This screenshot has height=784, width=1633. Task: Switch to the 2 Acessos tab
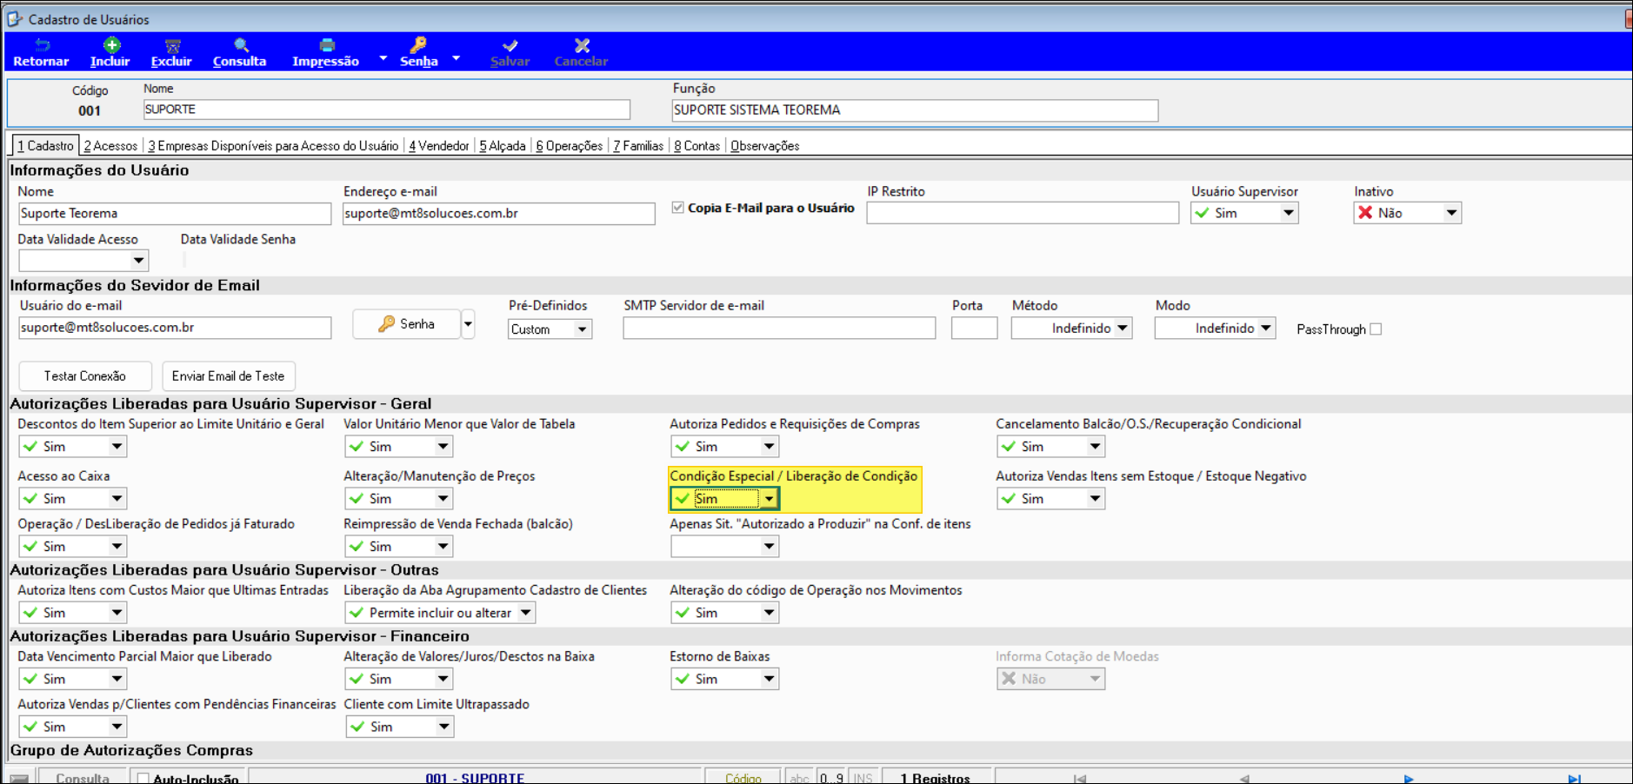pyautogui.click(x=110, y=146)
